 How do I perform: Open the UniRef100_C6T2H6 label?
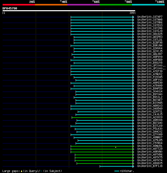150,28
